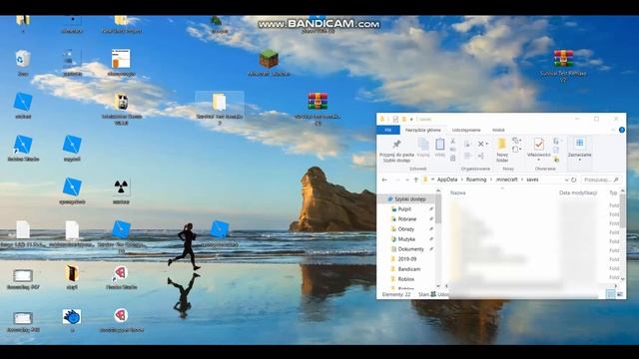Sort by the Nazwa column header

coord(458,192)
